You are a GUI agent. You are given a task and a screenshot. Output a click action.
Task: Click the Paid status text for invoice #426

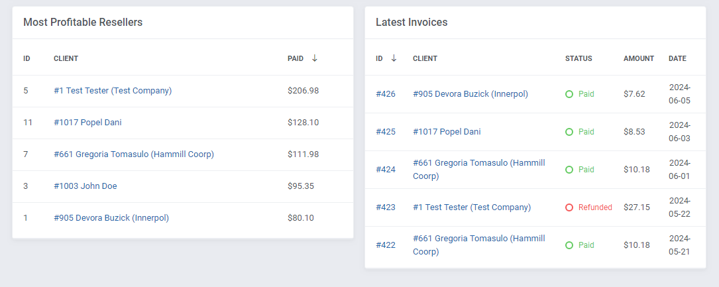[x=586, y=94]
